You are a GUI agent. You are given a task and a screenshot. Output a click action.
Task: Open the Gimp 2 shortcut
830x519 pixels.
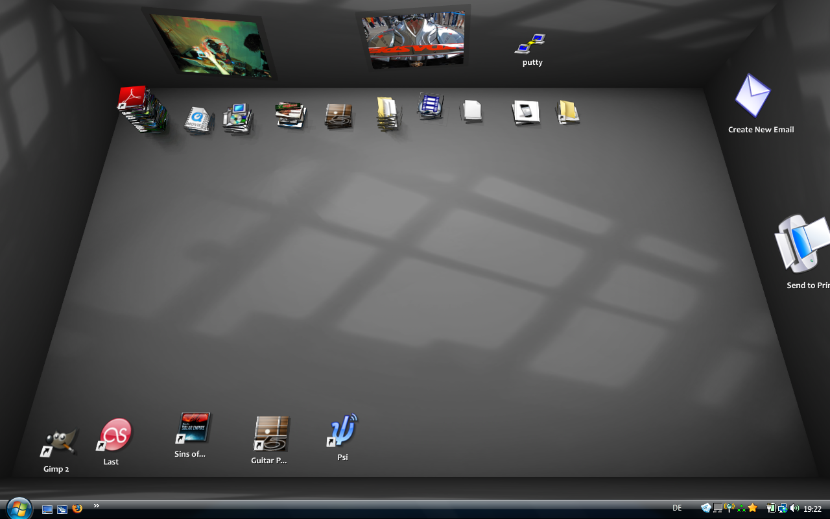[59, 442]
